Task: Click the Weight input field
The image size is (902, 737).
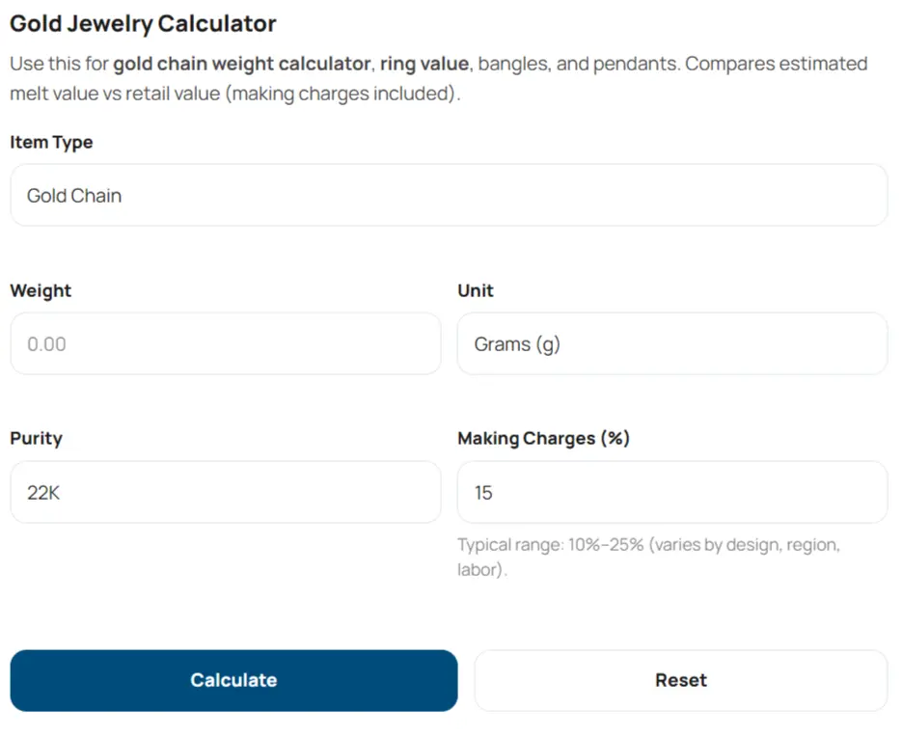Action: pyautogui.click(x=225, y=344)
